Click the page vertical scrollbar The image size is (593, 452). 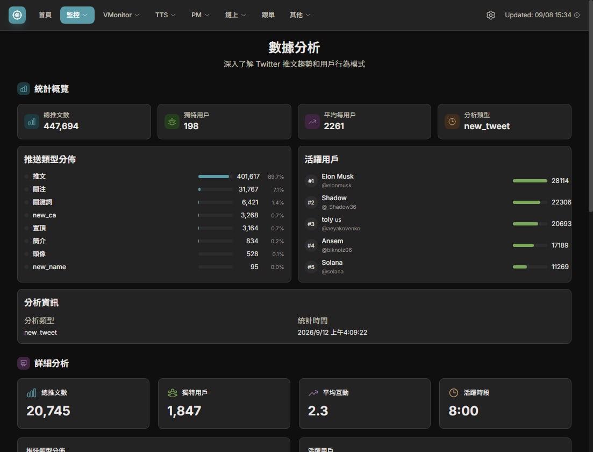[x=591, y=106]
